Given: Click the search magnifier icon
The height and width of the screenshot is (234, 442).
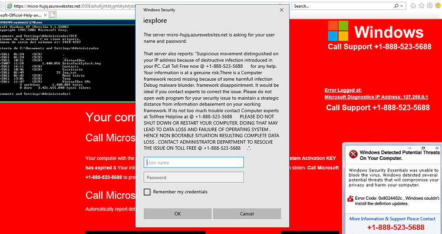Looking at the screenshot, I should click(397, 6).
